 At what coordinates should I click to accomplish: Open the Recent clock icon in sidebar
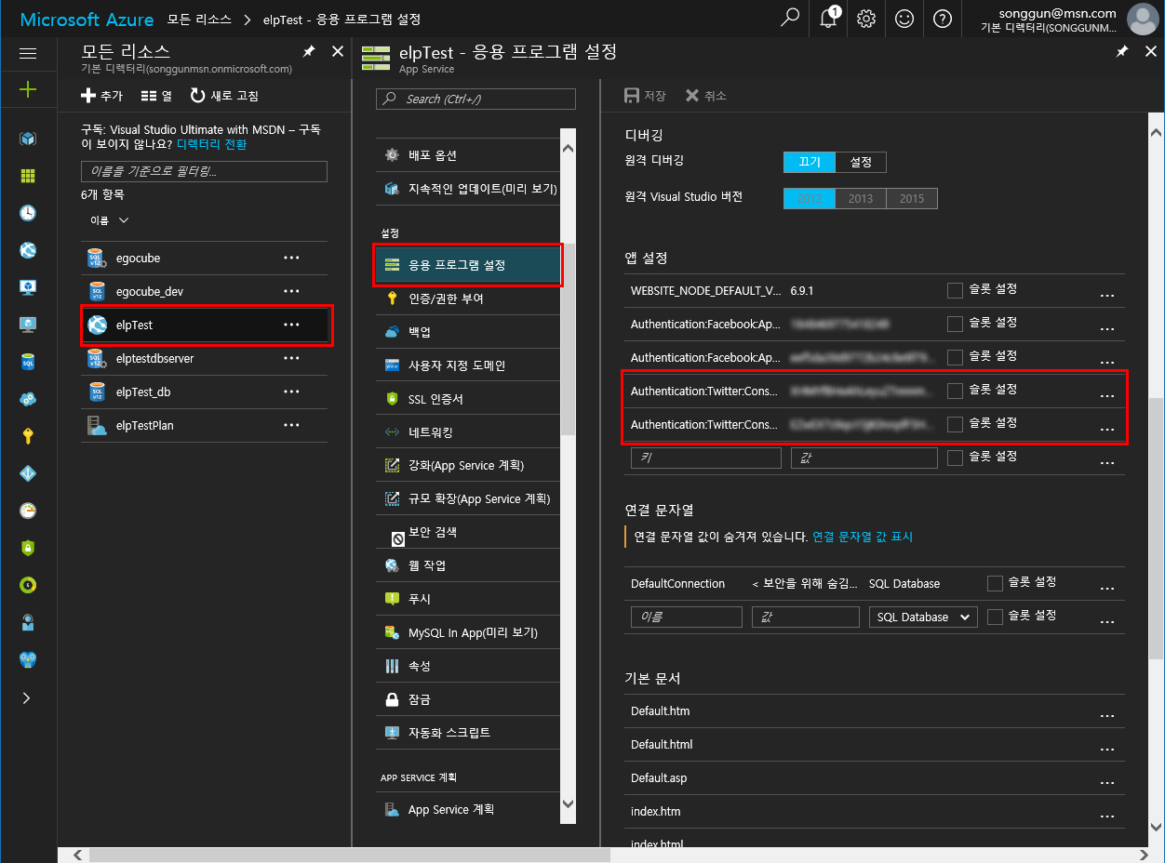[28, 213]
